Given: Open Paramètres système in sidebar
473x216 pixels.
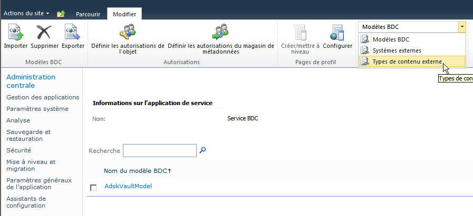Looking at the screenshot, I should point(37,109).
